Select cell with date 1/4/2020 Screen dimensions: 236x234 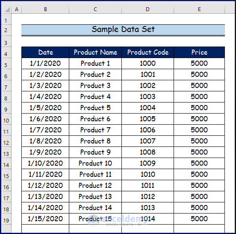click(45, 97)
